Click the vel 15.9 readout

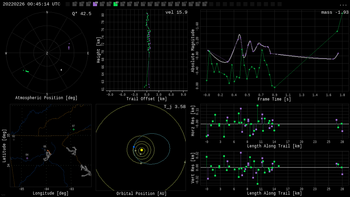pos(176,12)
